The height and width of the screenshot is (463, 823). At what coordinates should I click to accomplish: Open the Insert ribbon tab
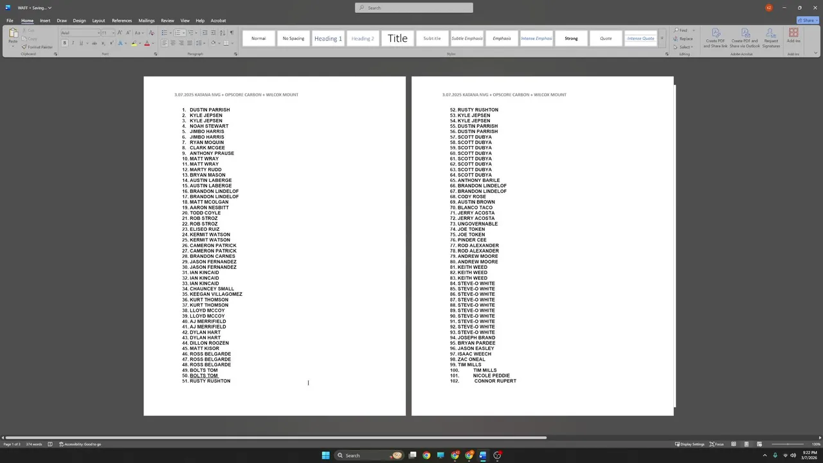coord(45,21)
